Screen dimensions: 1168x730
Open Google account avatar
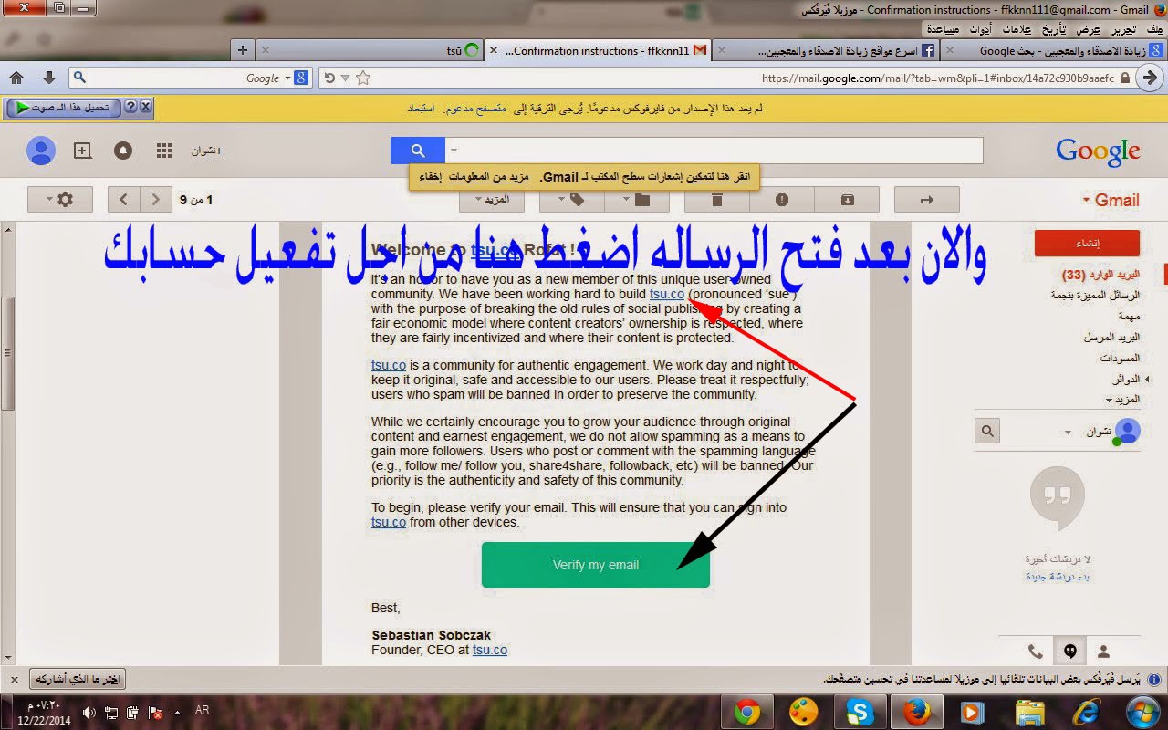(41, 151)
